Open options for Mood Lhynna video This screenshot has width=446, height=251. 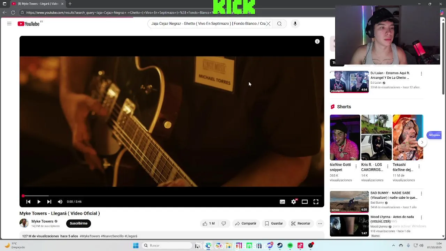tap(421, 218)
